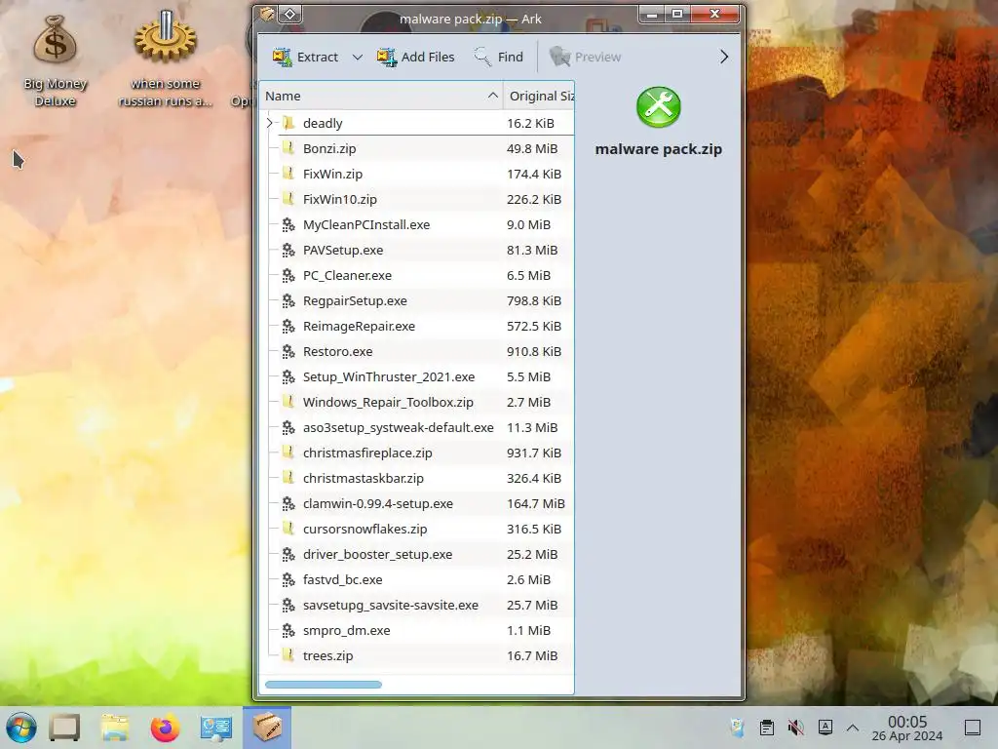Select Restoro.exe row
998x749 pixels.
[417, 351]
